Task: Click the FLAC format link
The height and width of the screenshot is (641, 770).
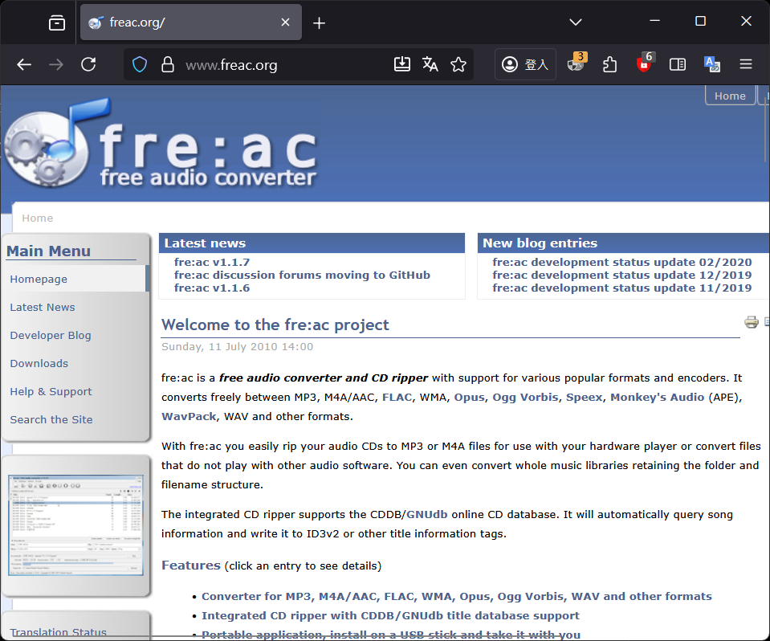Action: 397,397
